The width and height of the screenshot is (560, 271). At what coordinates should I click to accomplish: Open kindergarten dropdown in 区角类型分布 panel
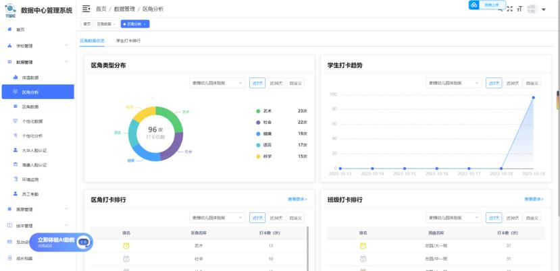pos(217,83)
